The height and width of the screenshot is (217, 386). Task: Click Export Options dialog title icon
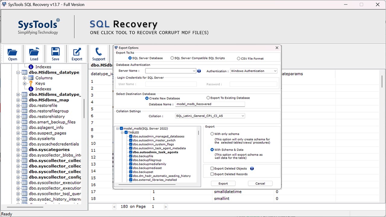point(116,48)
